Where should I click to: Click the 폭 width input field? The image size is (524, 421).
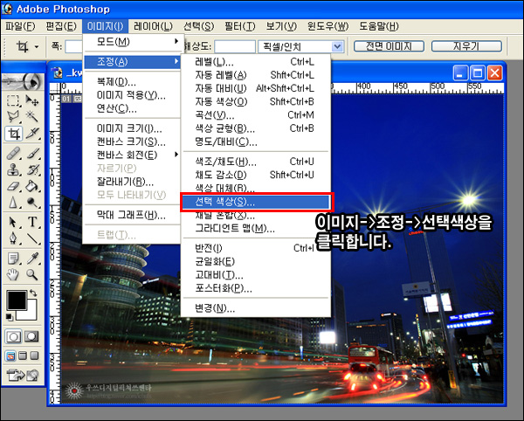point(74,46)
